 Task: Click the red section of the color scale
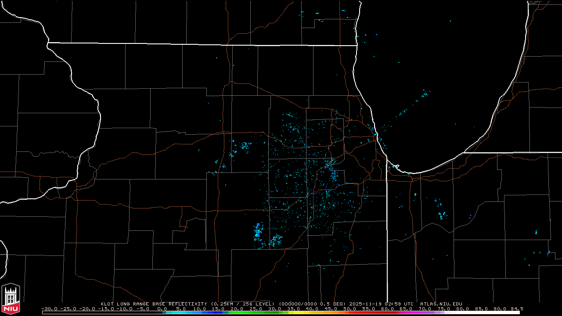(x=369, y=312)
